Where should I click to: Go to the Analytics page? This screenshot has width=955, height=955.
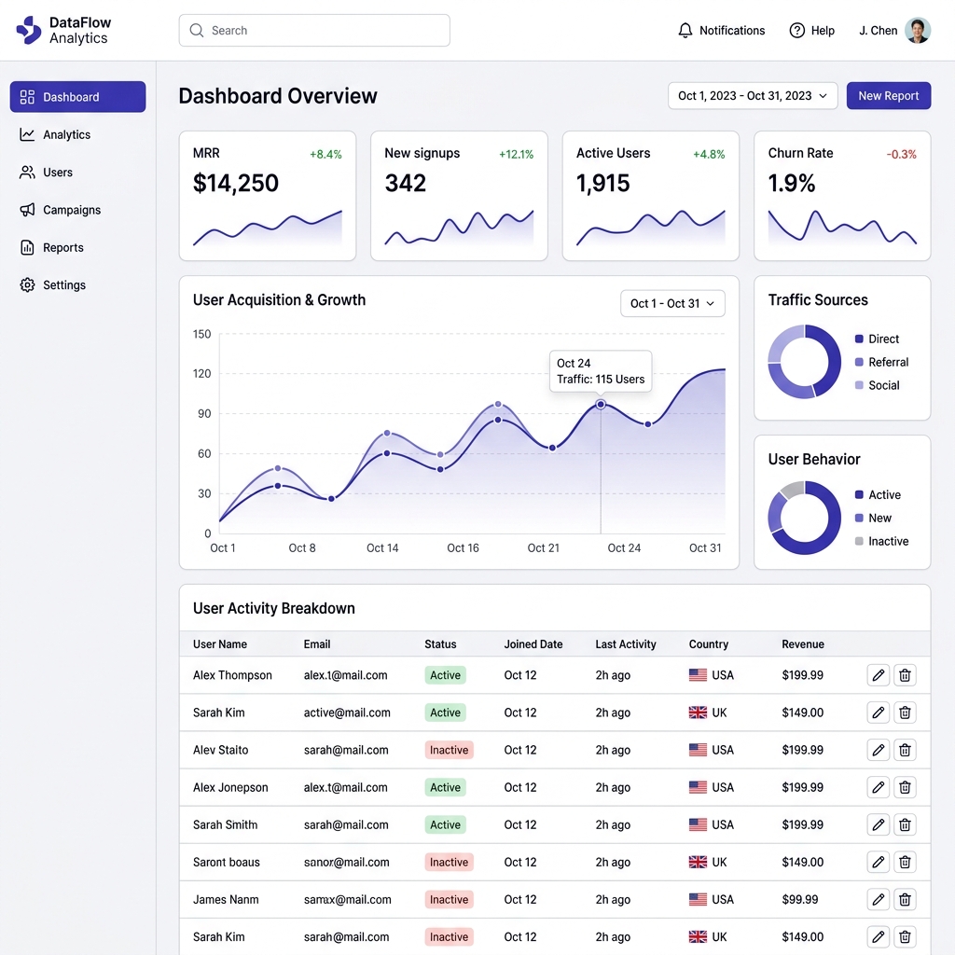[78, 134]
